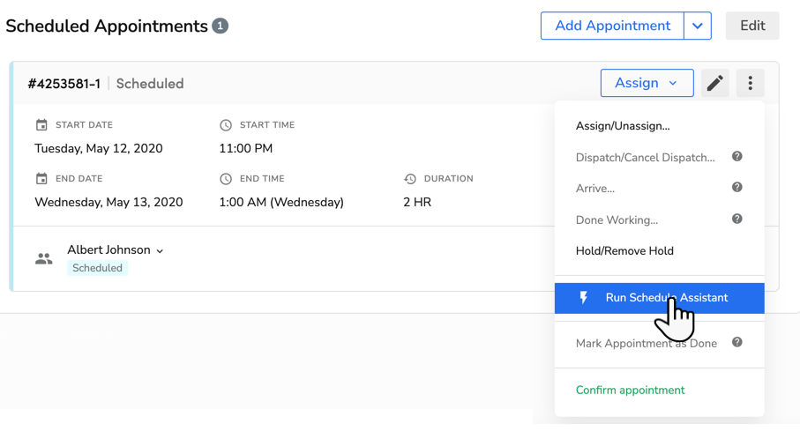
Task: Click the Scheduled status text in card header
Action: pyautogui.click(x=150, y=84)
